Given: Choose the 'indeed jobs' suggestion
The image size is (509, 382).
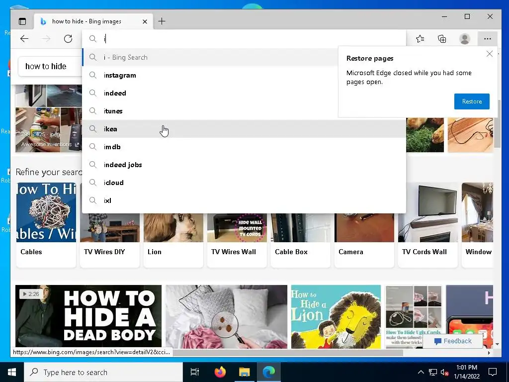Looking at the screenshot, I should tap(244, 164).
